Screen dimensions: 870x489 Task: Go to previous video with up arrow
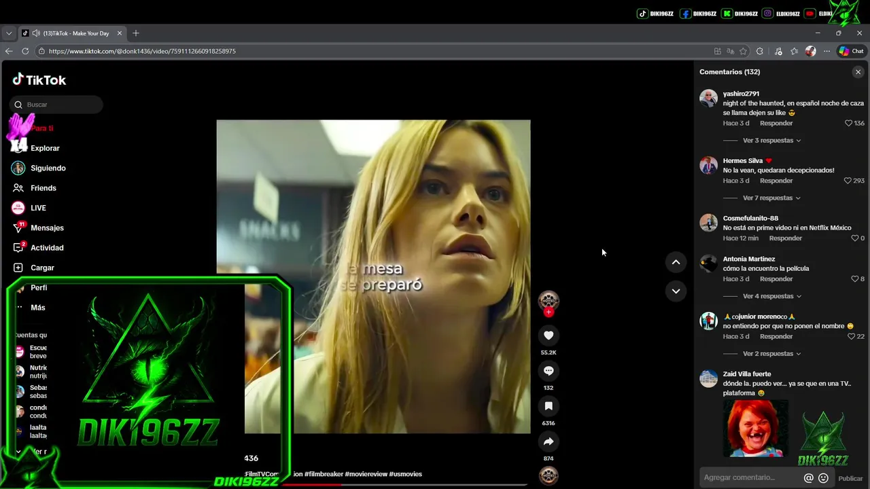point(676,262)
